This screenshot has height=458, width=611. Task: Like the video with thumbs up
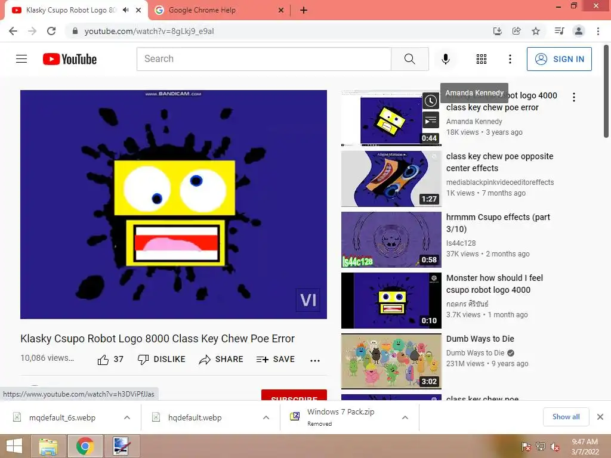pyautogui.click(x=110, y=359)
